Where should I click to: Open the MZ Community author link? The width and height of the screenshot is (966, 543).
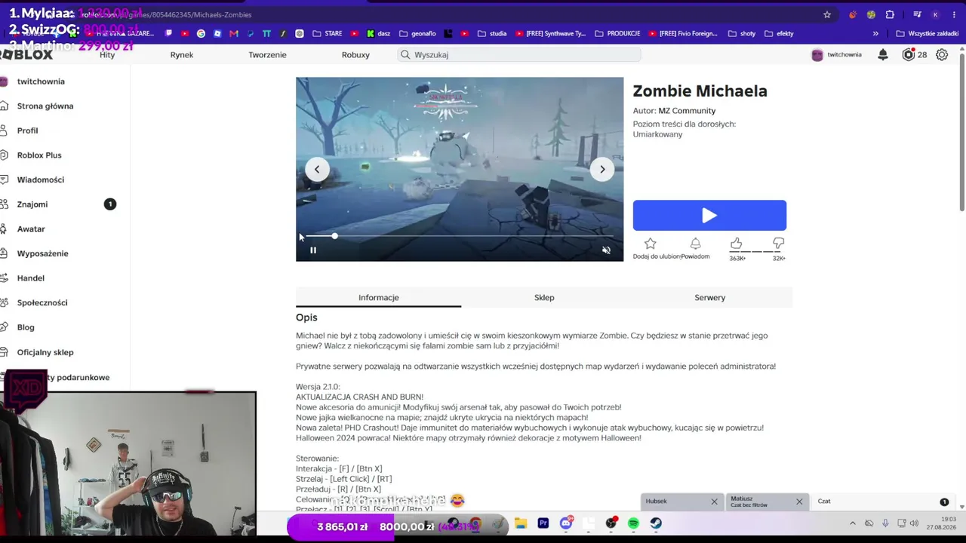coord(687,110)
